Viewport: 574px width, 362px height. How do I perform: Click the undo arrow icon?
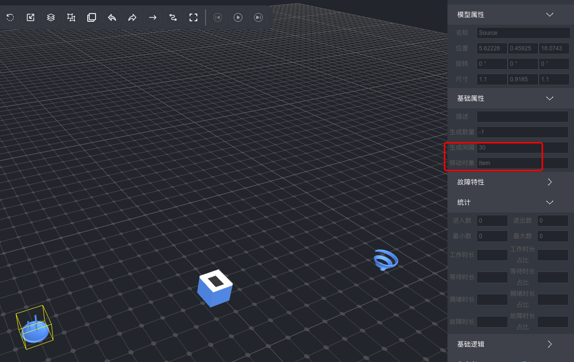pos(112,17)
